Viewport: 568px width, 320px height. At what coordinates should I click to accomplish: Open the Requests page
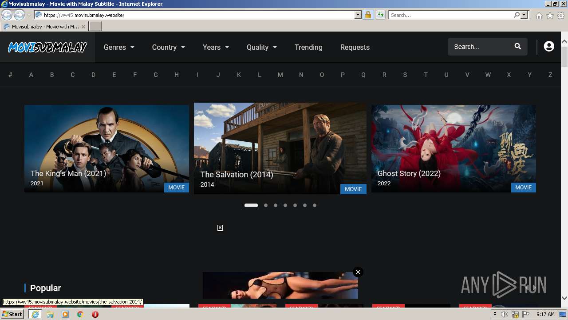(355, 47)
